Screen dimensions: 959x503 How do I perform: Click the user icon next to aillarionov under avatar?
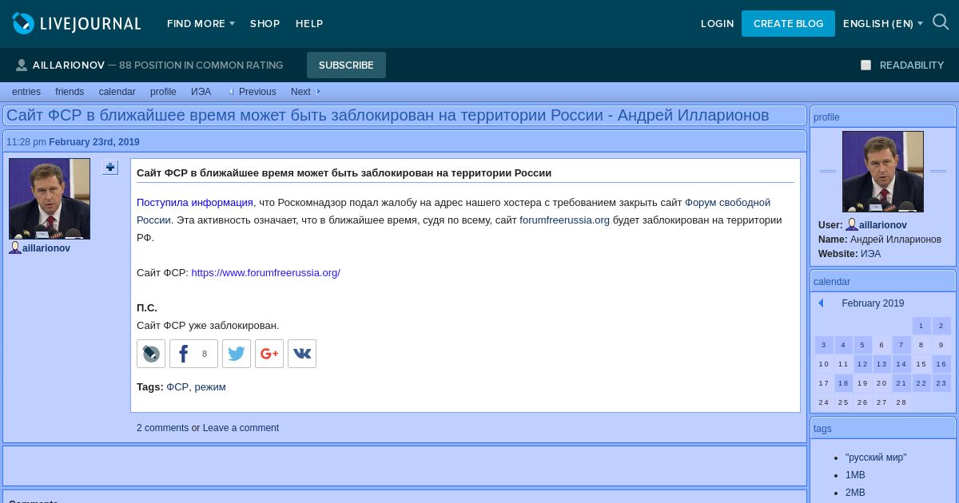(15, 248)
